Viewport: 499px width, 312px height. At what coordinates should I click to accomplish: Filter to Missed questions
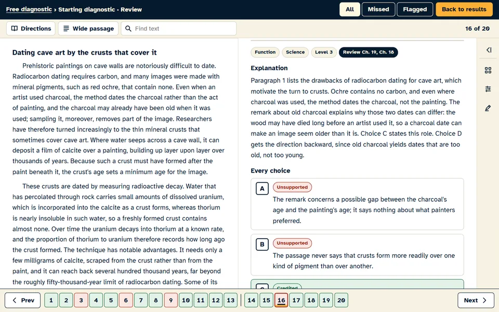[x=378, y=9]
